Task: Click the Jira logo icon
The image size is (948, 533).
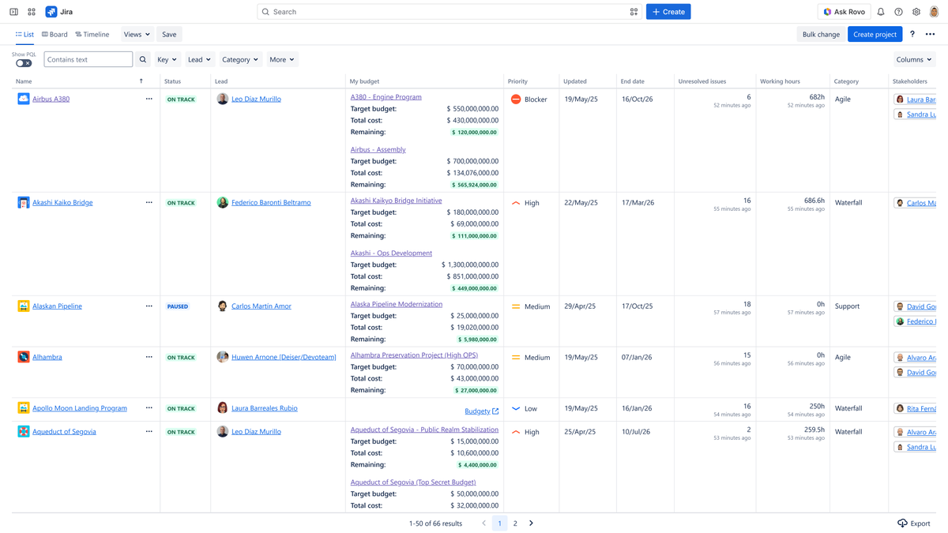Action: 51,12
